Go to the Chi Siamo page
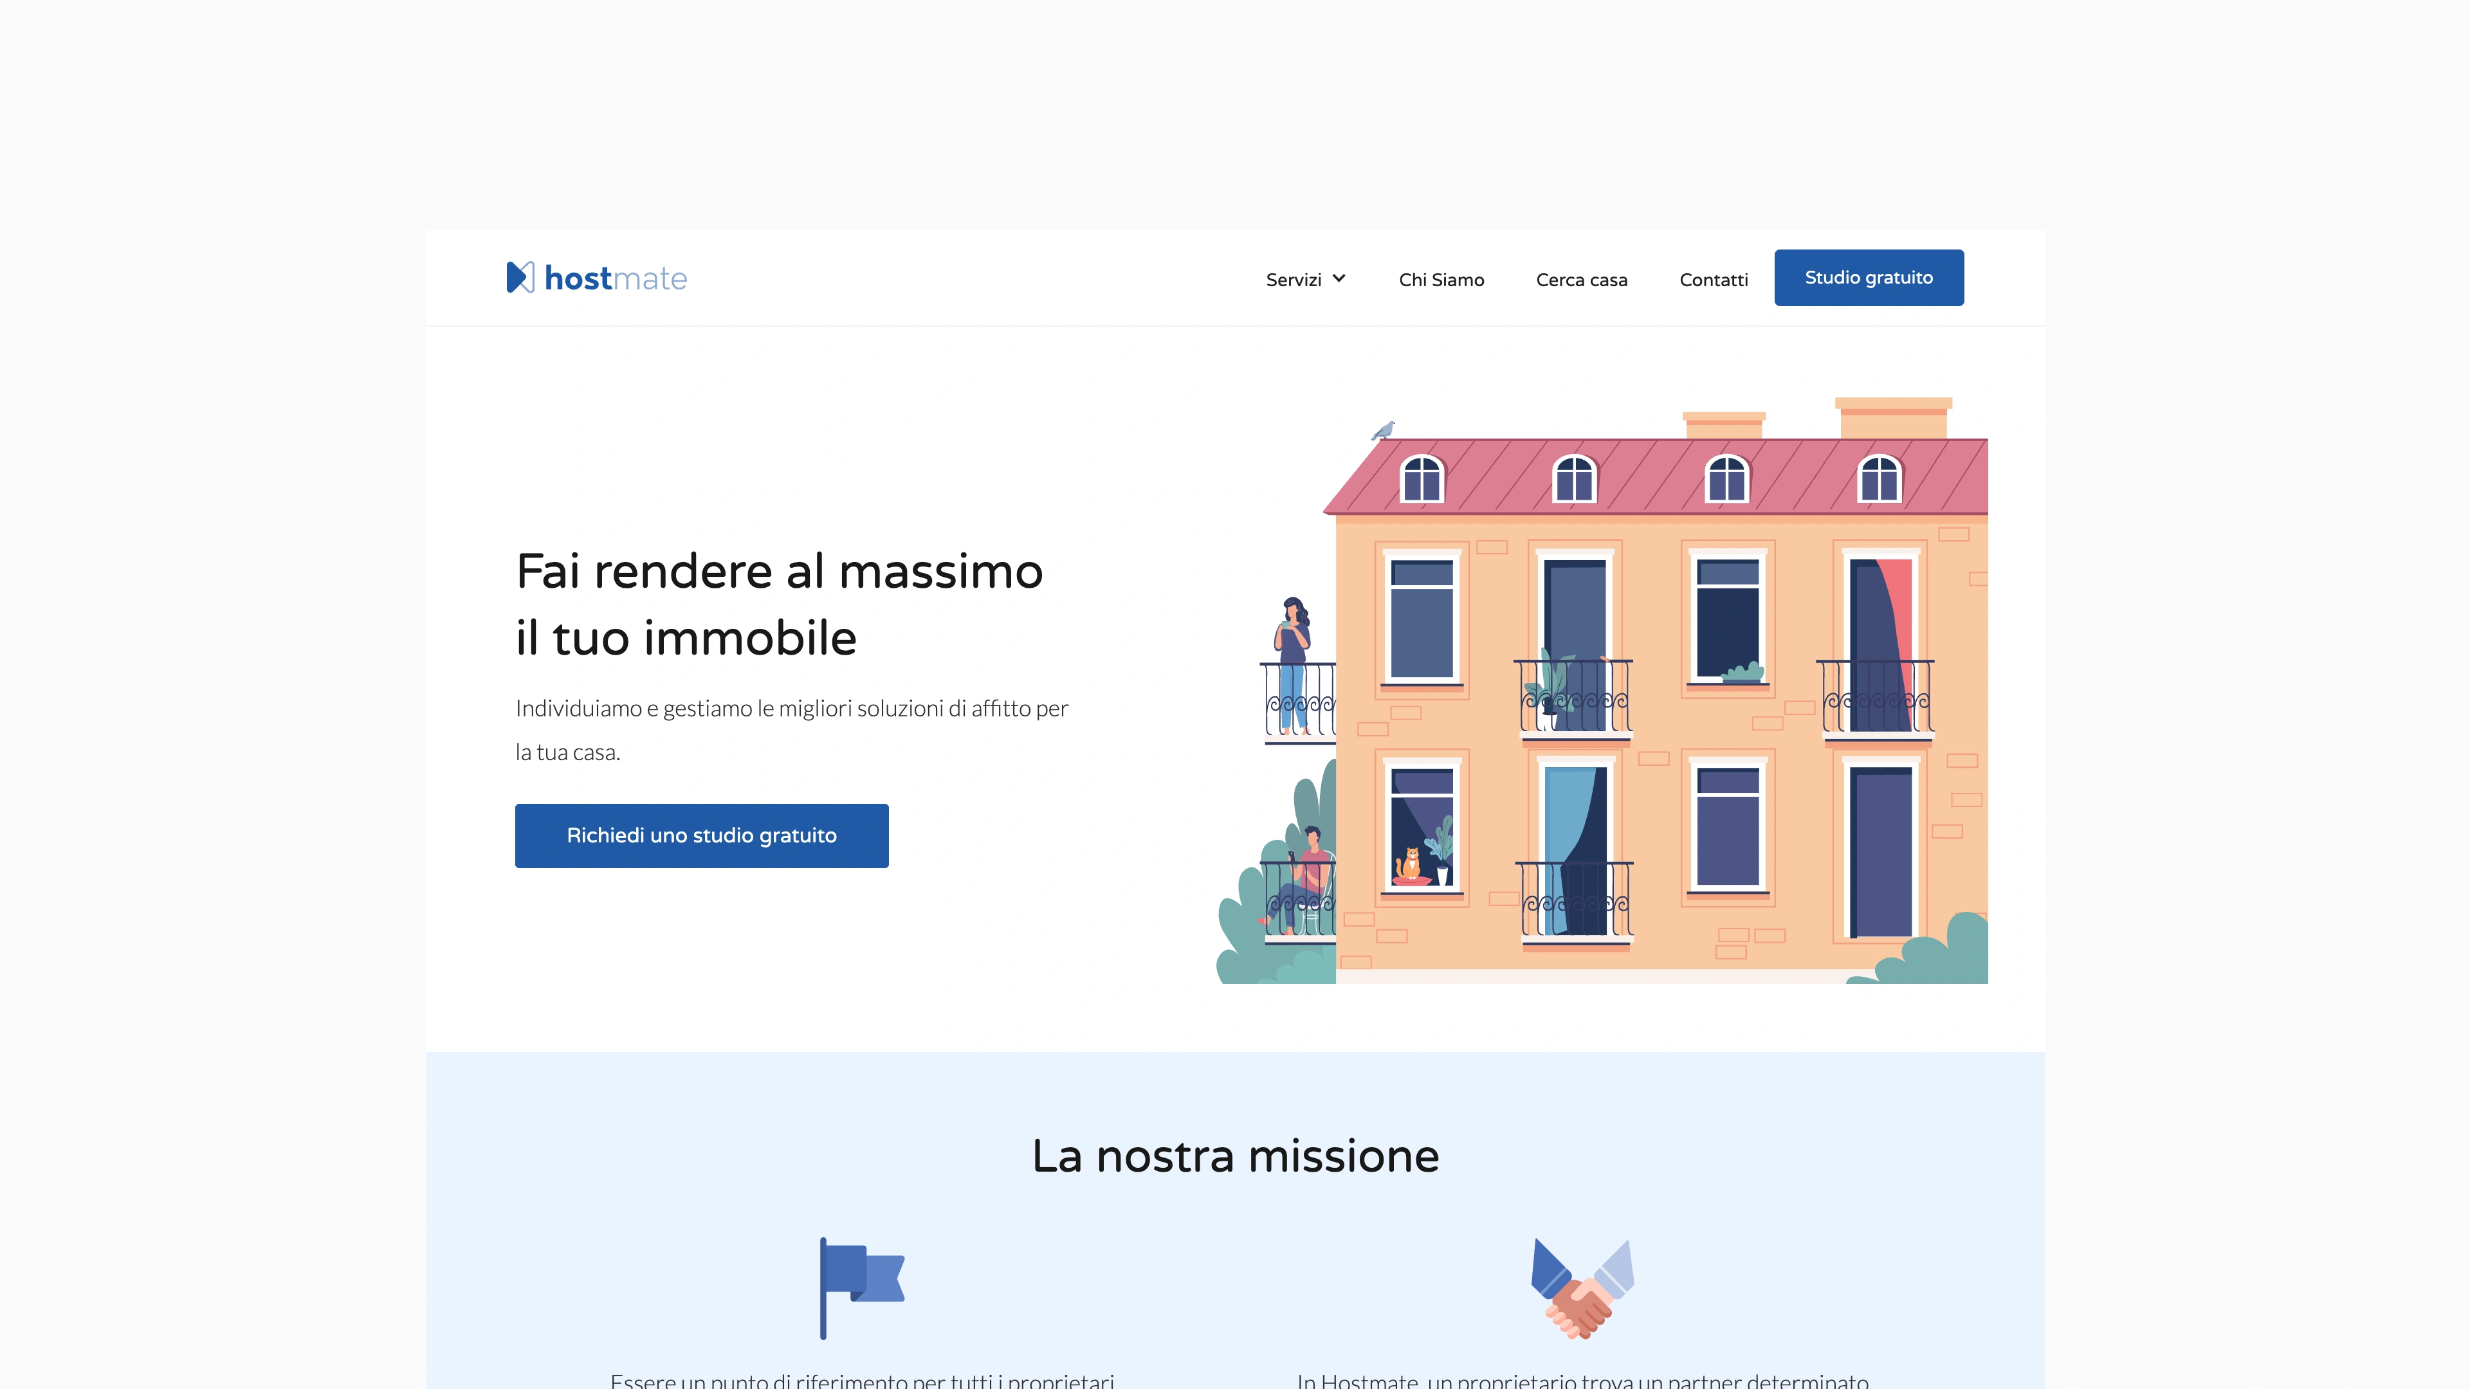The image size is (2470, 1389). click(1440, 280)
